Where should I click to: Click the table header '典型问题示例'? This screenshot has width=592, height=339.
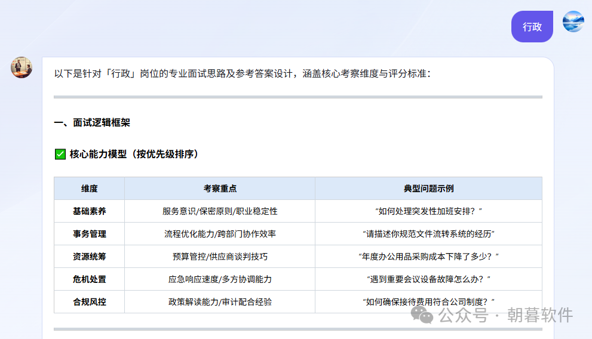[428, 189]
